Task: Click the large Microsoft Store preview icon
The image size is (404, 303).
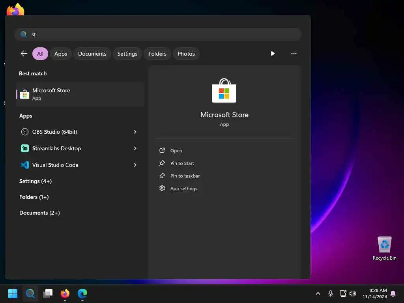Action: click(224, 91)
